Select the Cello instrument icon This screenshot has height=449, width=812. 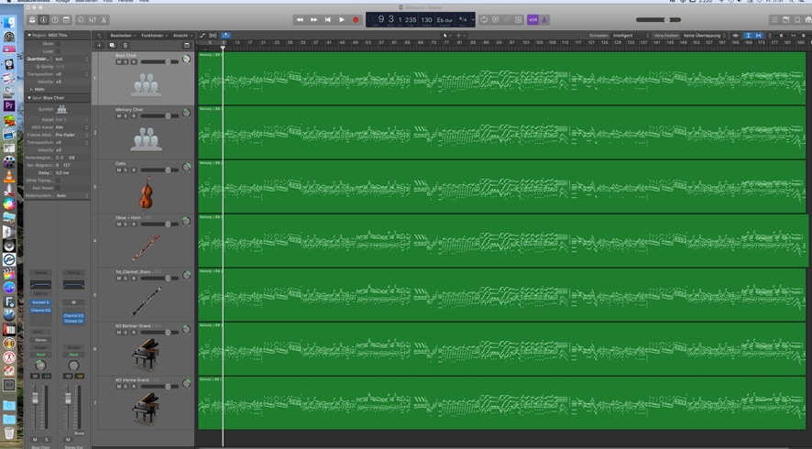146,192
